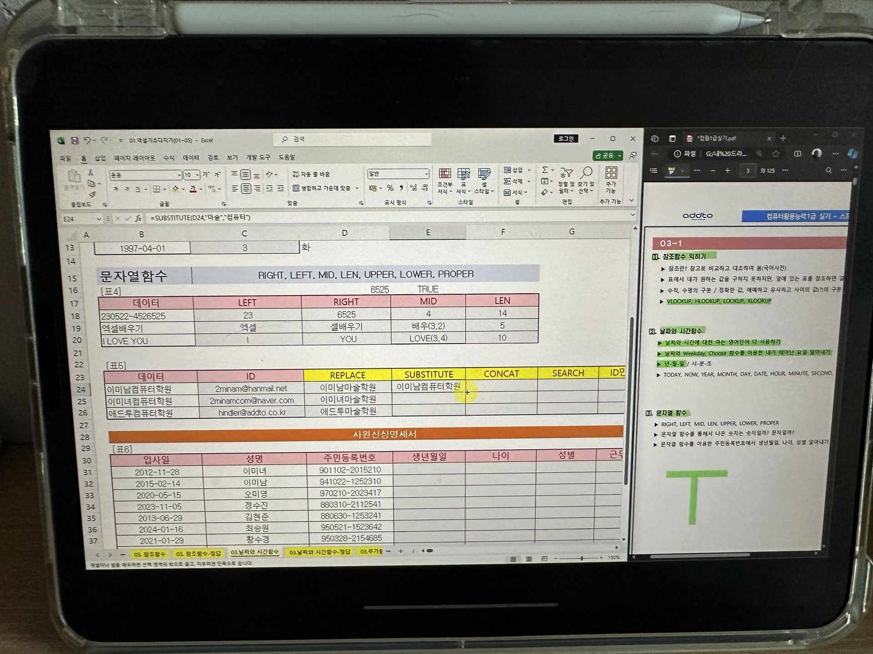The width and height of the screenshot is (873, 654).
Task: Click the Insert Function fx icon
Action: (138, 218)
